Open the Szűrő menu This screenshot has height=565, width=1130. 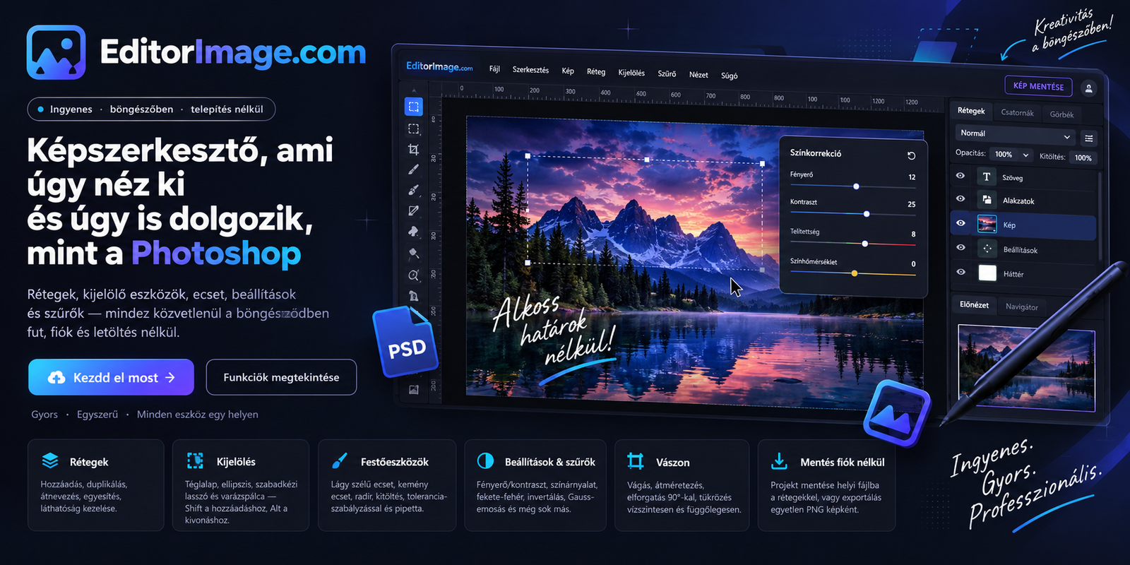click(667, 73)
